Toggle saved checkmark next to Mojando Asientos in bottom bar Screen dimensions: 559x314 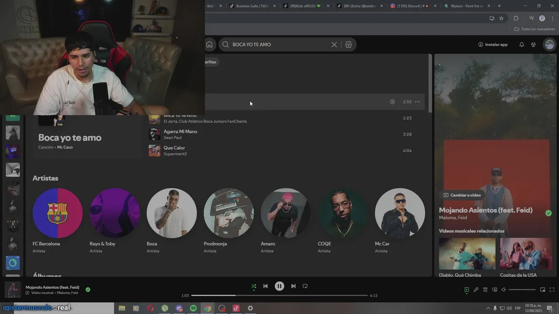click(88, 290)
